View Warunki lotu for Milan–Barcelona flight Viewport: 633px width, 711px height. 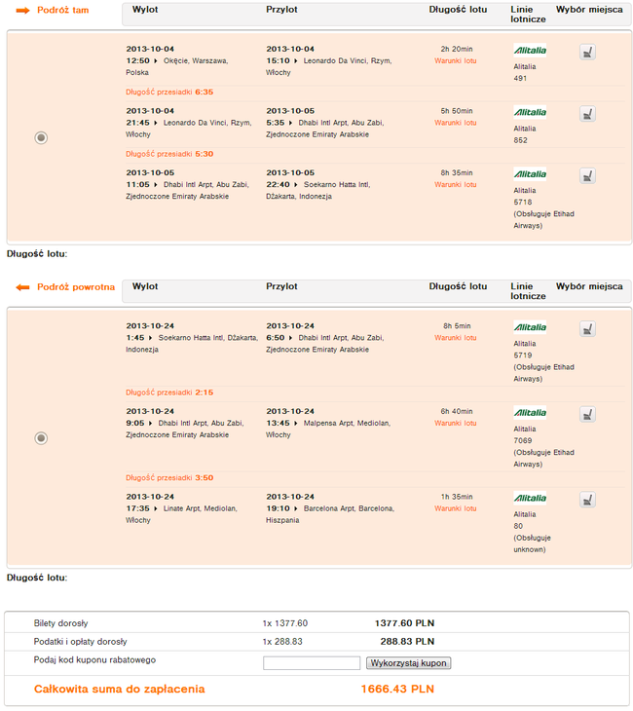click(x=455, y=508)
